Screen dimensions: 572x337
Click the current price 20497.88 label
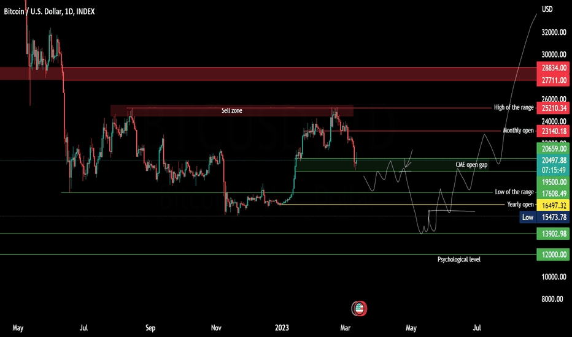point(553,160)
